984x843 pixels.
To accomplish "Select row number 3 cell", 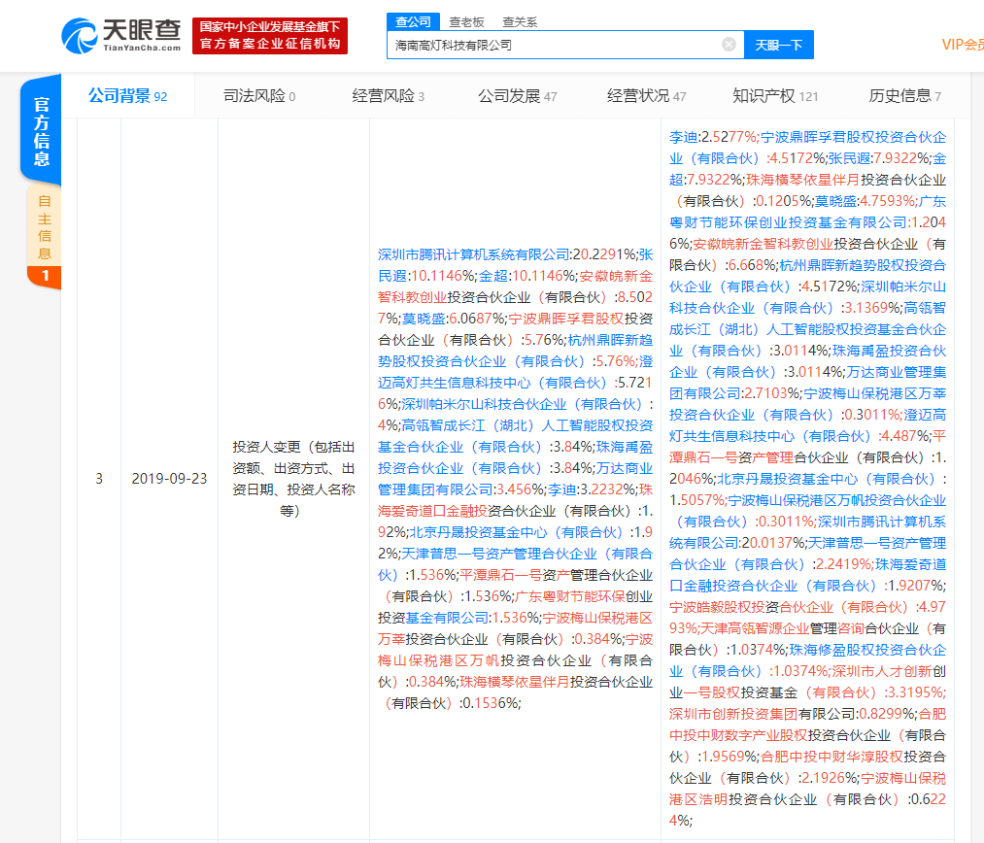I will [x=99, y=479].
